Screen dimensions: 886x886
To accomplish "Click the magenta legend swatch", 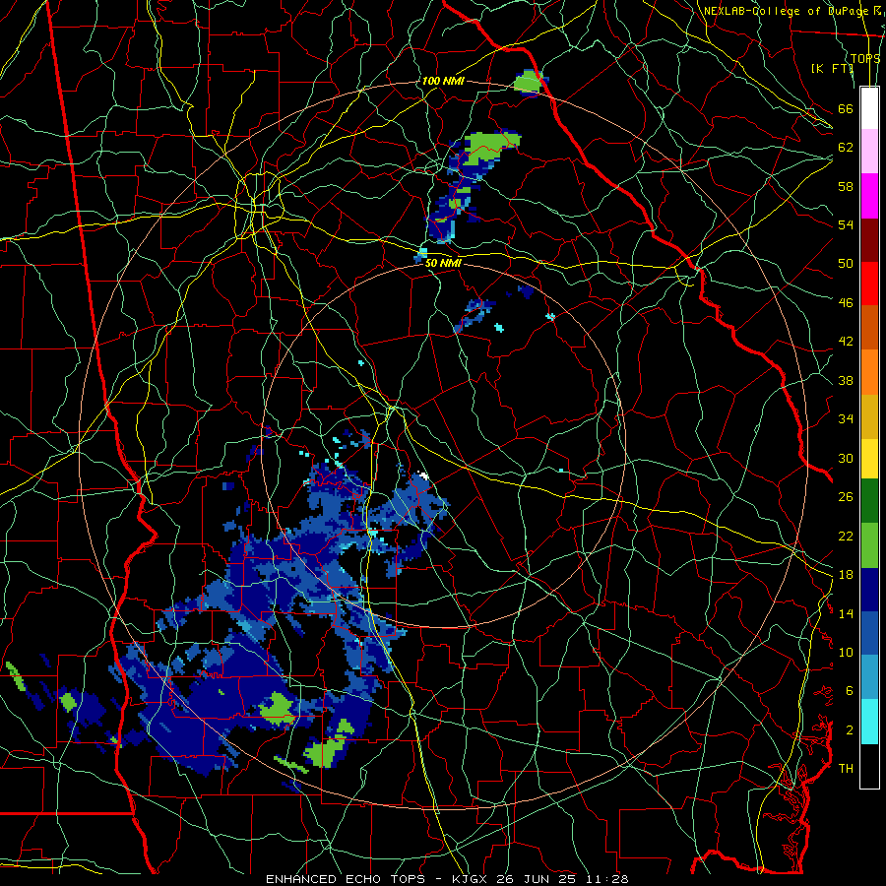I will point(869,196).
